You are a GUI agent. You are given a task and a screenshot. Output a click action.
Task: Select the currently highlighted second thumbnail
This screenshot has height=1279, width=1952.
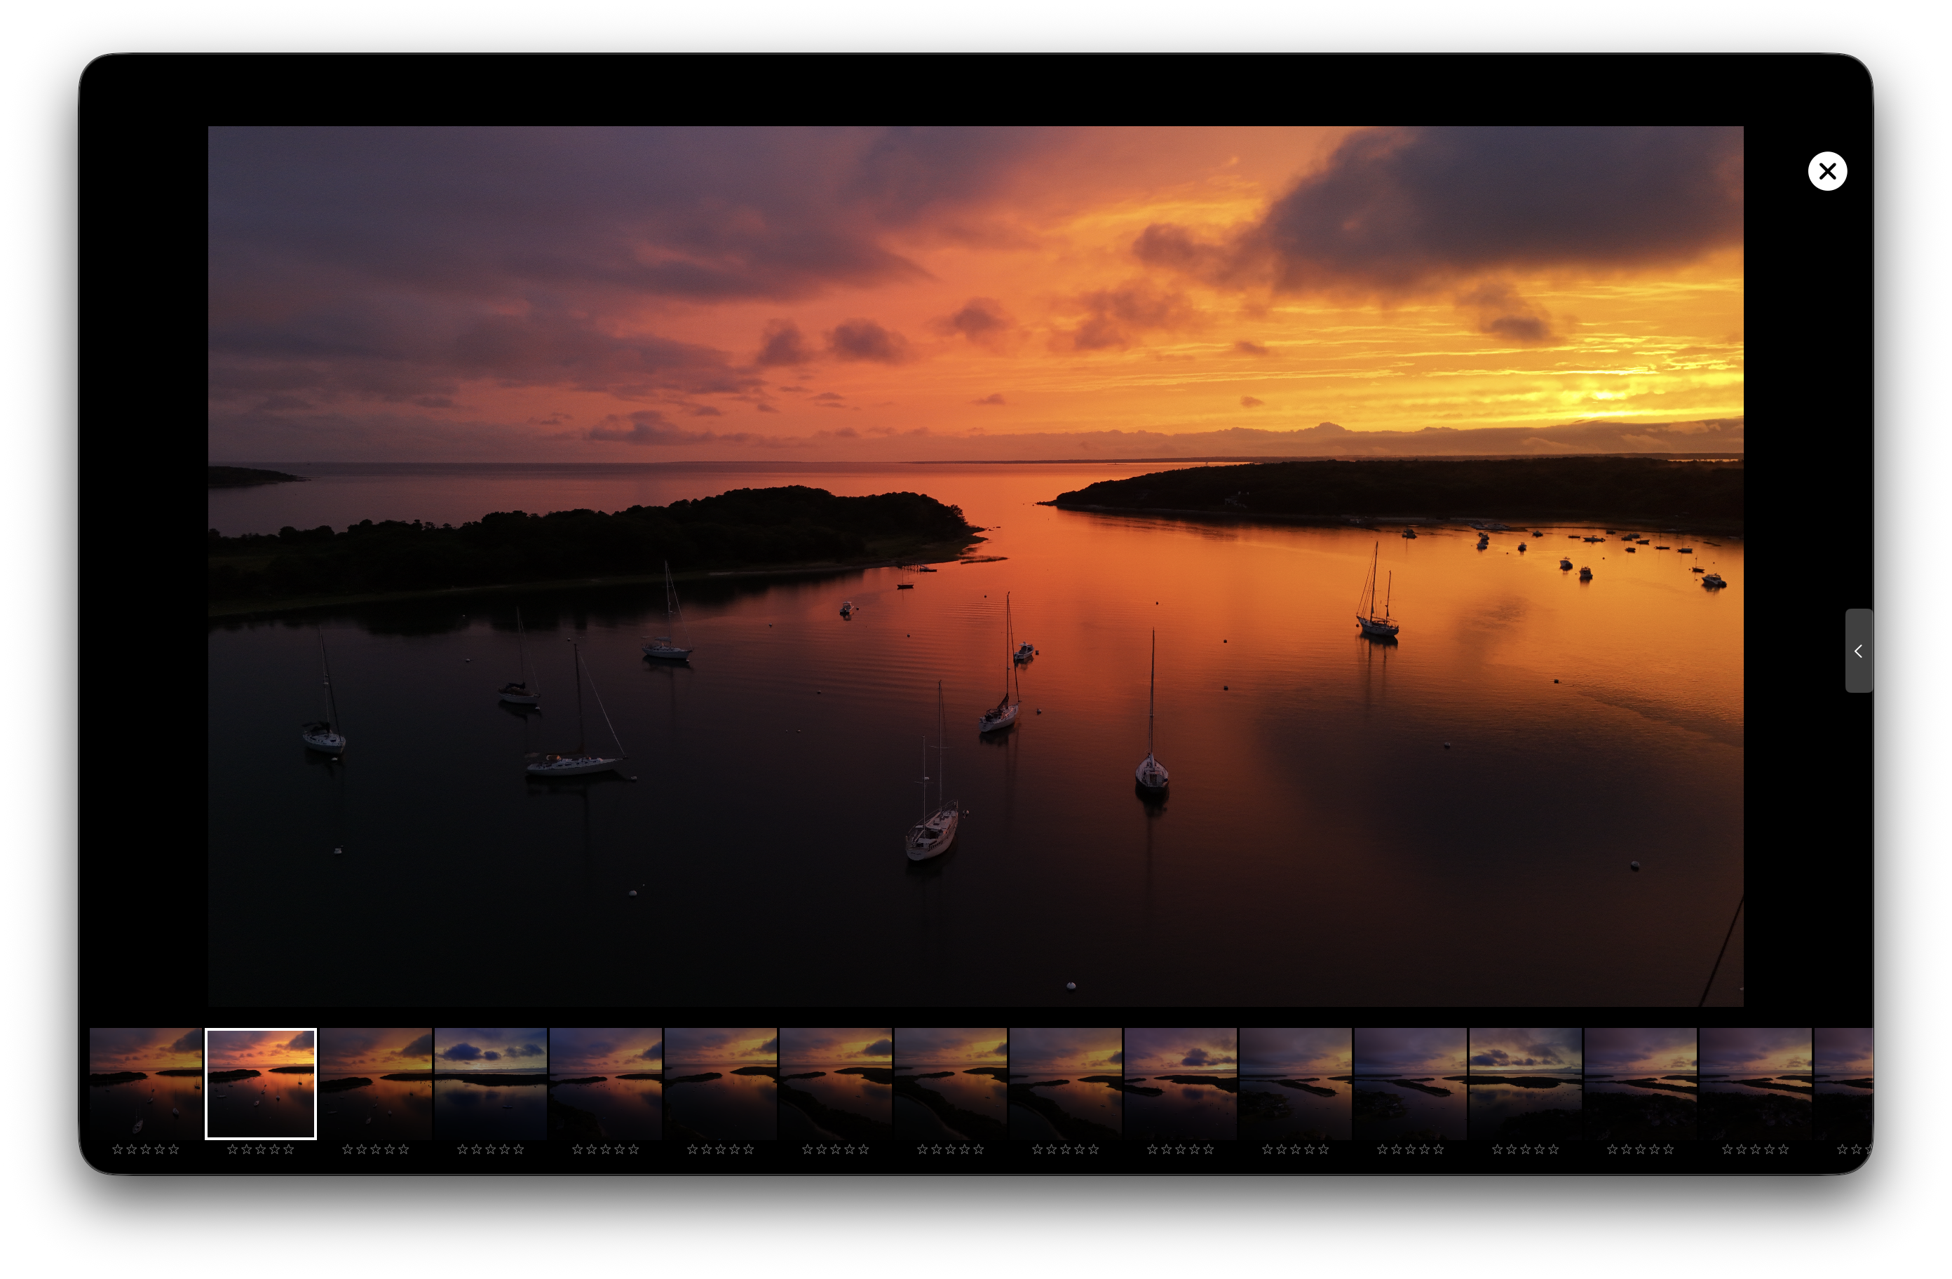(x=261, y=1083)
